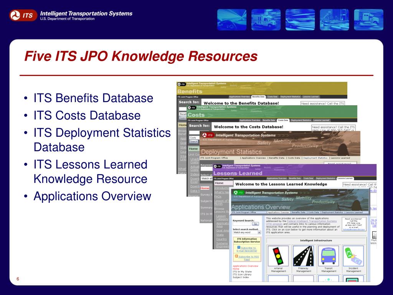The width and height of the screenshot is (393, 295).
Task: Click the Freeway Management road icon
Action: point(303,256)
